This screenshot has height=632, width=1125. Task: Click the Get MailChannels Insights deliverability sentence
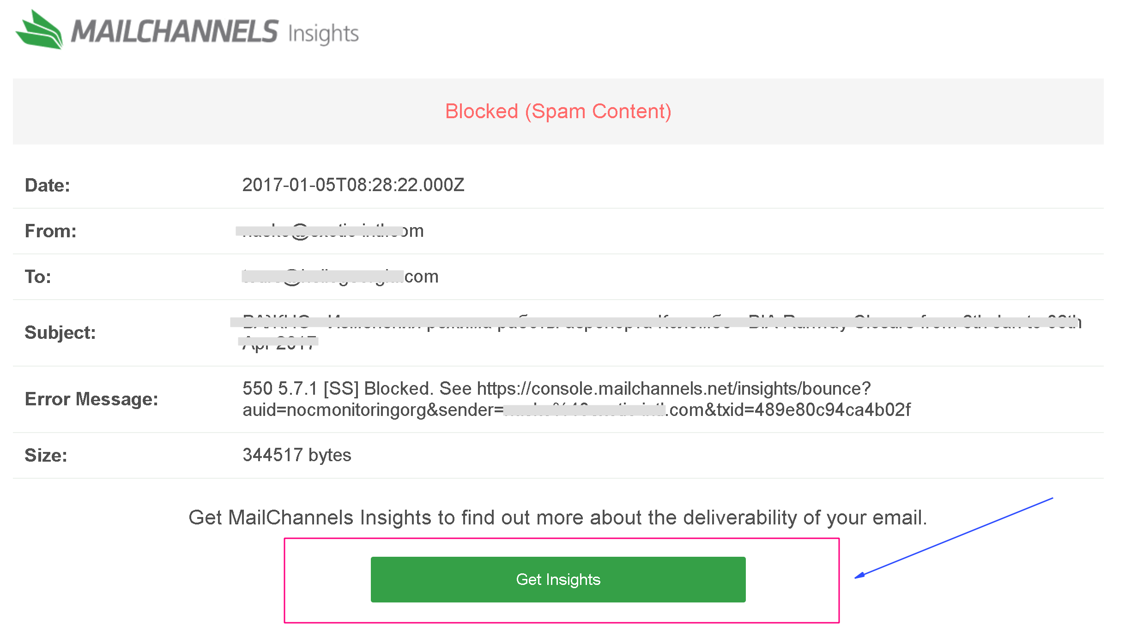(558, 518)
